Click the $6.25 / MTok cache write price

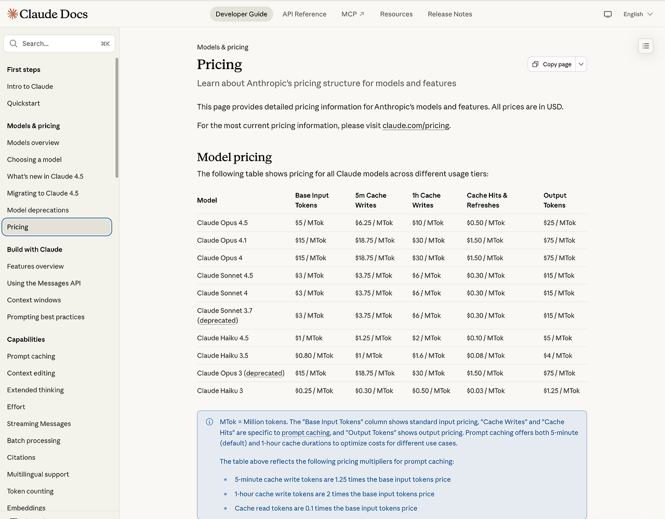click(374, 223)
